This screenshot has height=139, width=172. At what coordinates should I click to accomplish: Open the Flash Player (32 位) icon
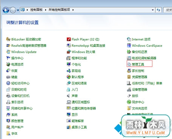coord(69,39)
